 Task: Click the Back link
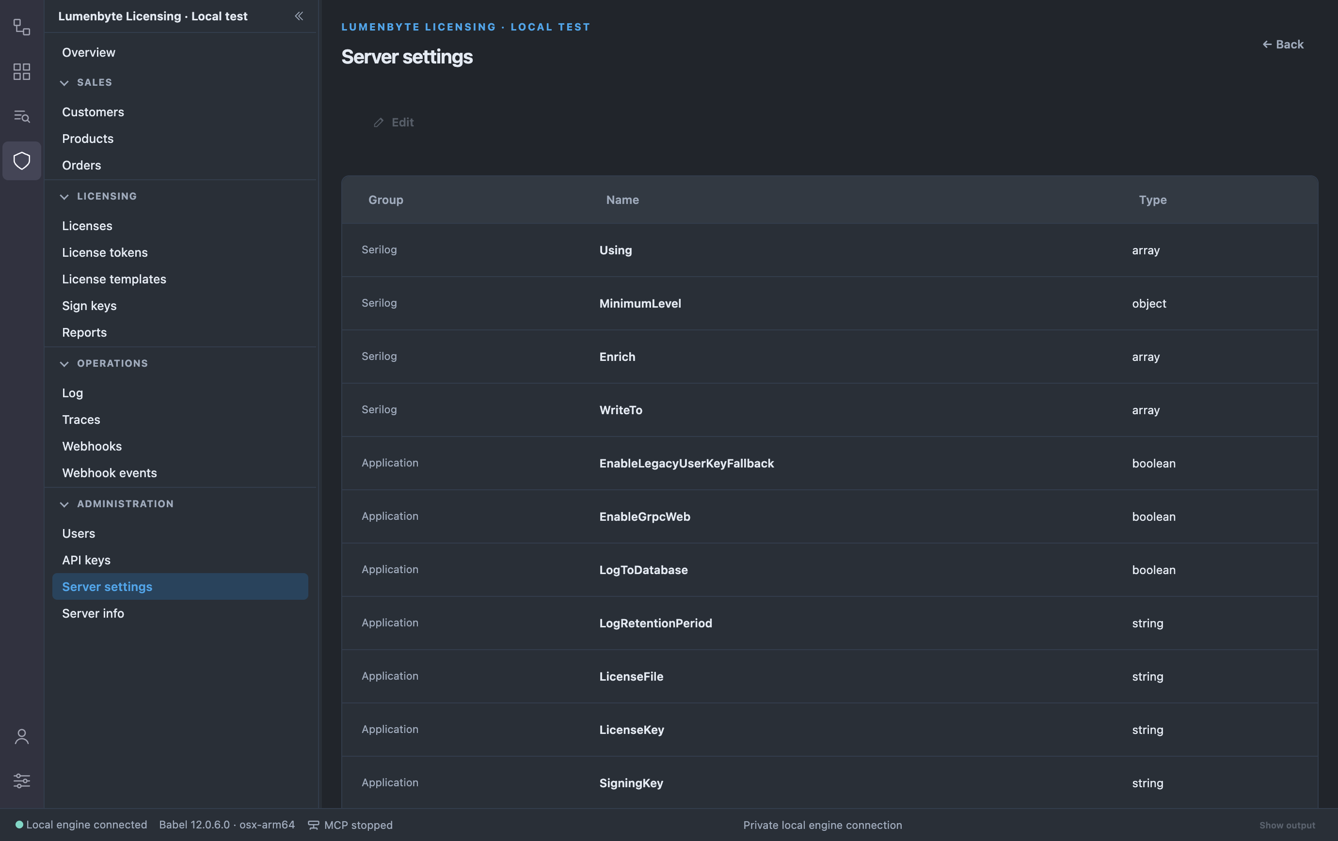tap(1282, 45)
